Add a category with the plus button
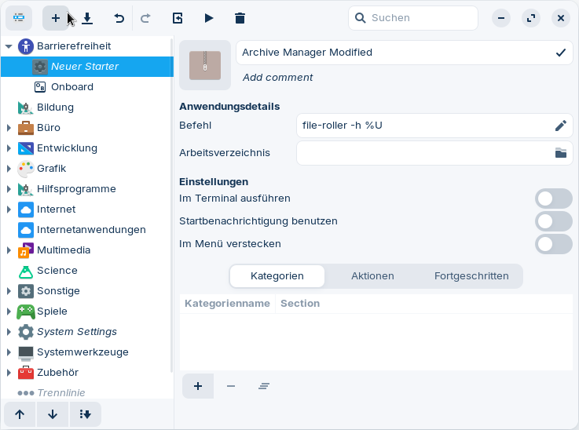Image resolution: width=579 pixels, height=430 pixels. pyautogui.click(x=198, y=386)
